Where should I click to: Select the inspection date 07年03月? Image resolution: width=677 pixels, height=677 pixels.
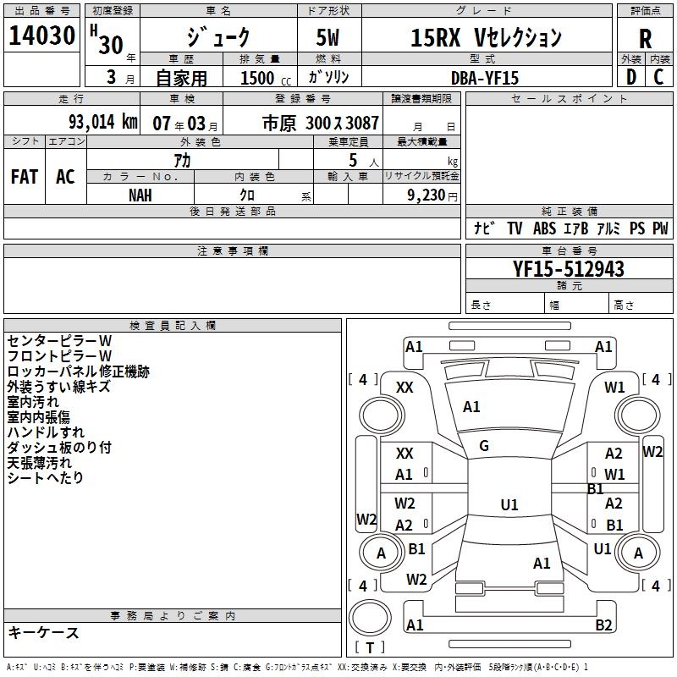click(184, 124)
